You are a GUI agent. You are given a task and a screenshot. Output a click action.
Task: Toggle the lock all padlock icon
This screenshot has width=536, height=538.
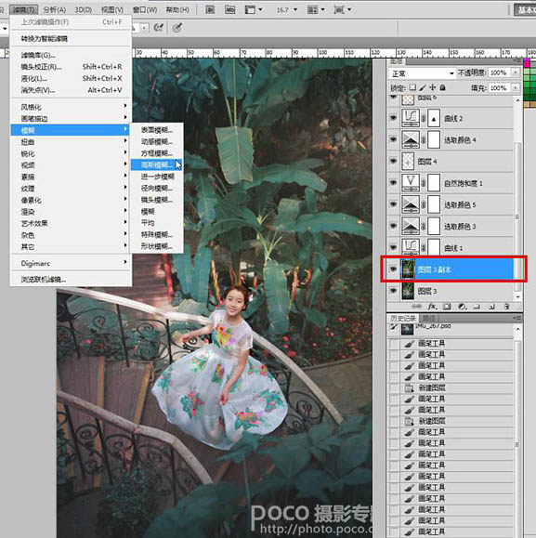443,88
